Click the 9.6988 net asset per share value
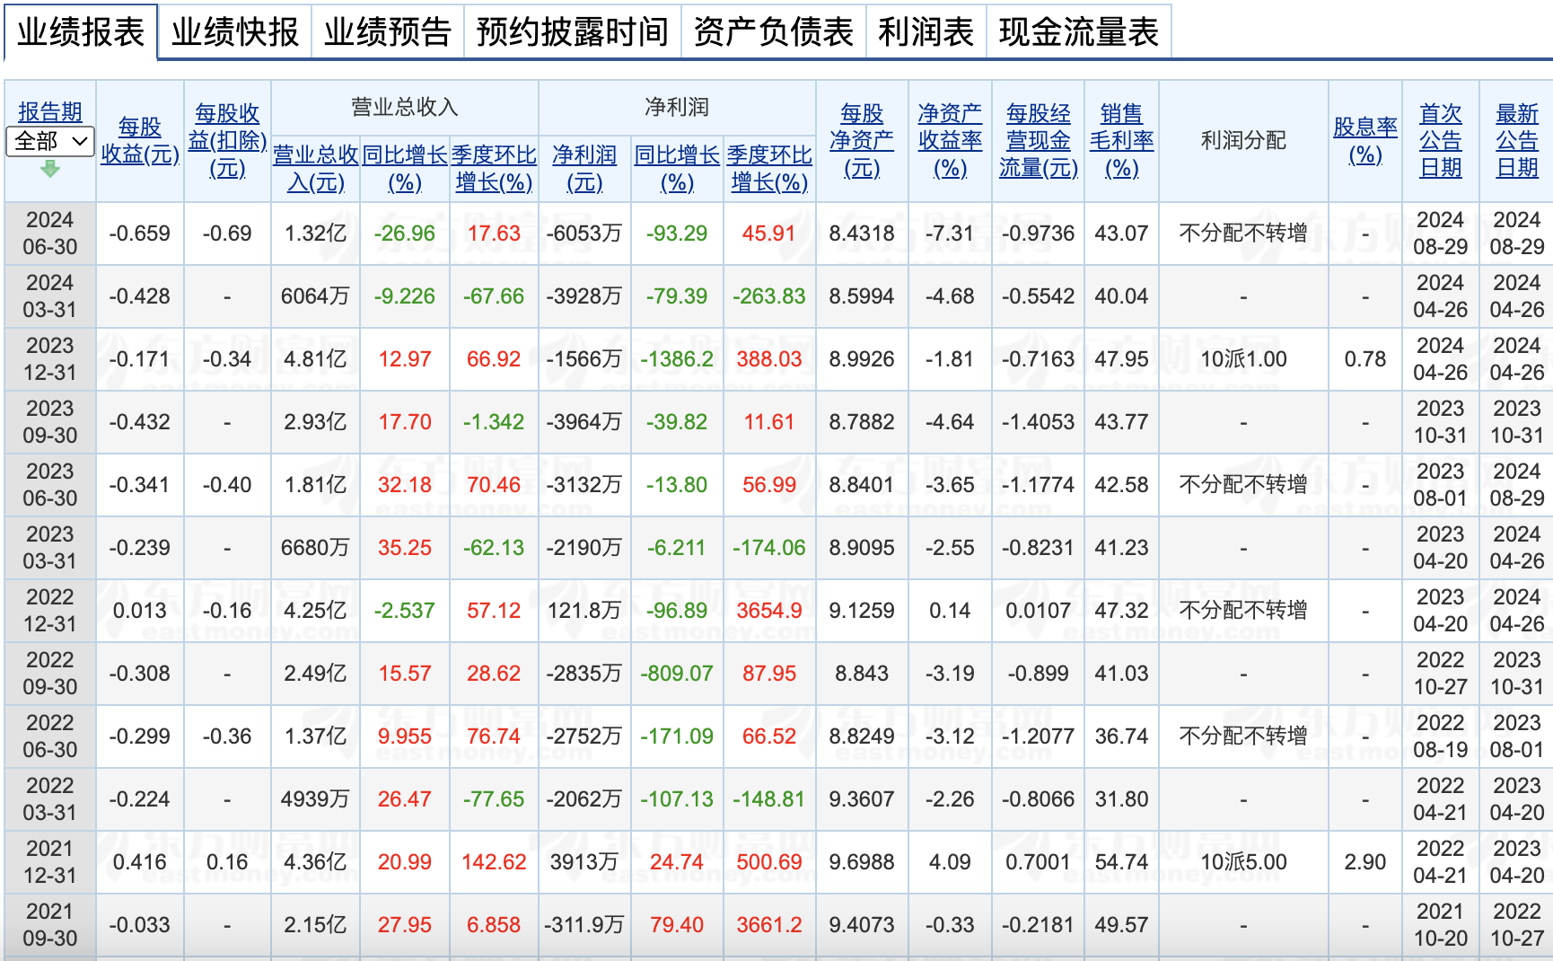Image resolution: width=1553 pixels, height=961 pixels. (862, 862)
